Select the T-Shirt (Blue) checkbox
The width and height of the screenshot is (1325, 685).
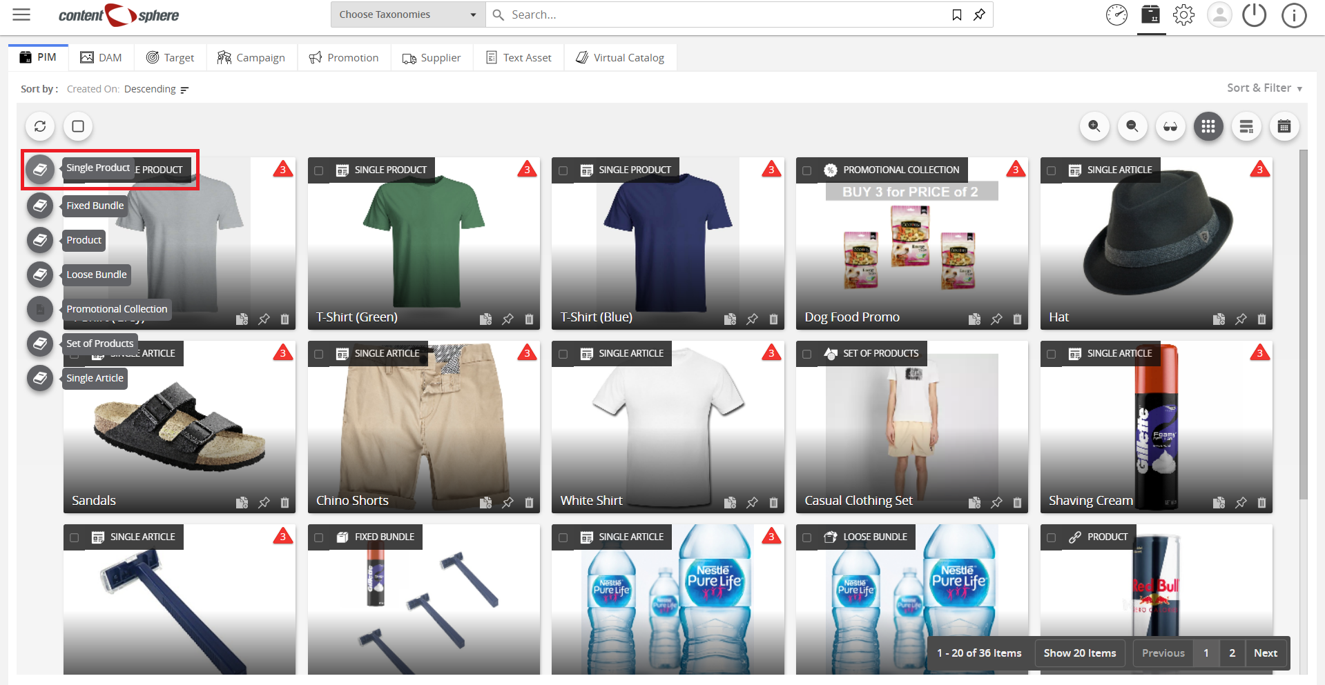pyautogui.click(x=563, y=170)
